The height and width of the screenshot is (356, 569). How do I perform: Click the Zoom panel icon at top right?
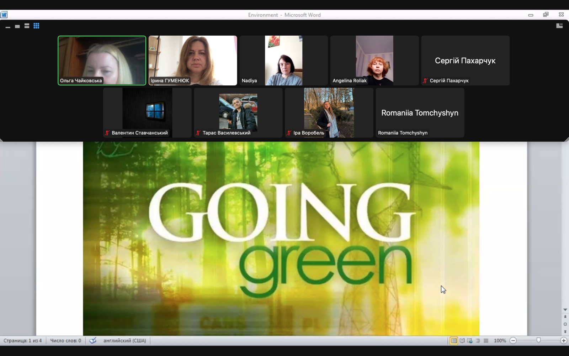(x=559, y=26)
